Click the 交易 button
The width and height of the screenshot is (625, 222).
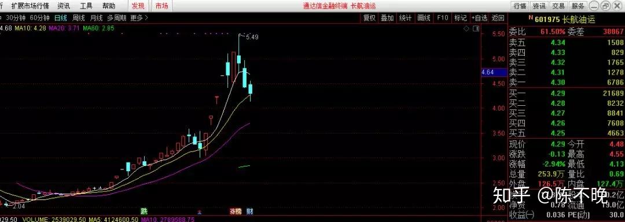pyautogui.click(x=558, y=6)
